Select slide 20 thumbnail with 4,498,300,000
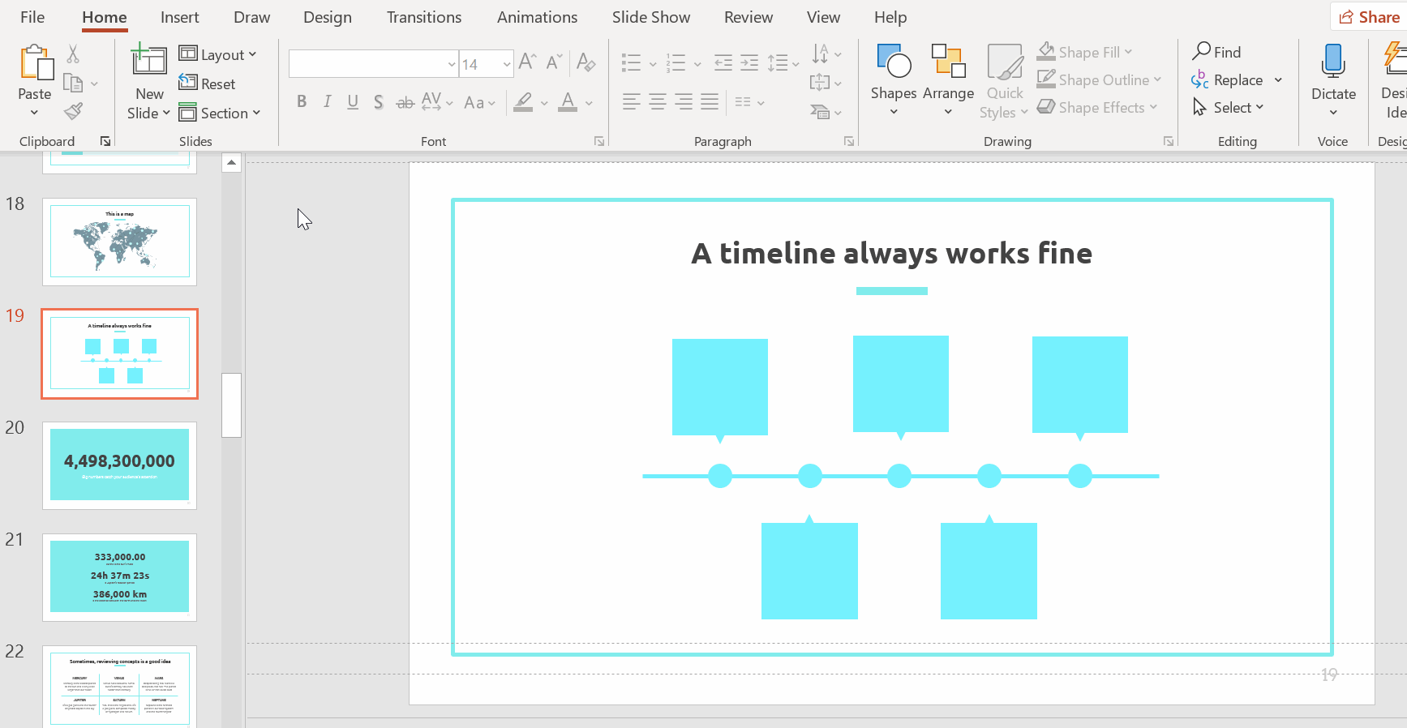The image size is (1407, 728). [119, 465]
